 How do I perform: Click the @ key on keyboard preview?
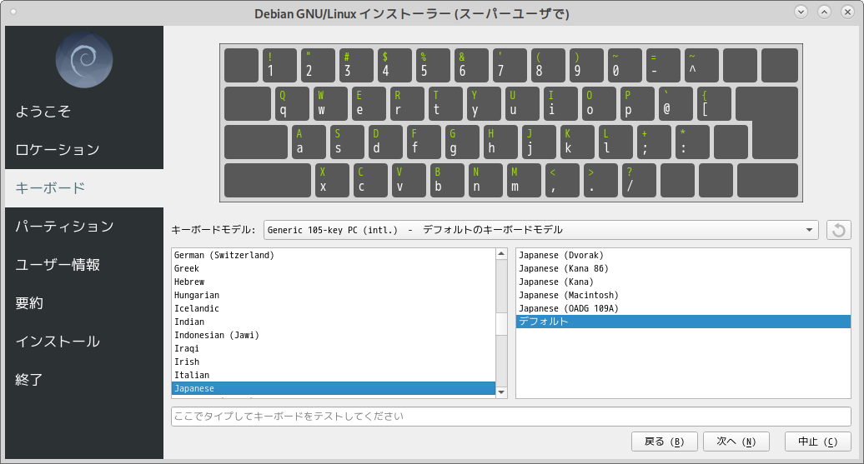(x=676, y=103)
